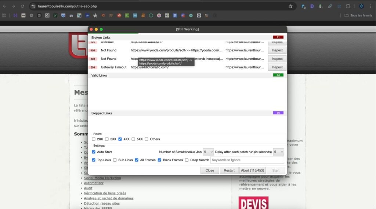This screenshot has width=376, height=209.
Task: Click the green 44 valid links badge
Action: click(278, 75)
